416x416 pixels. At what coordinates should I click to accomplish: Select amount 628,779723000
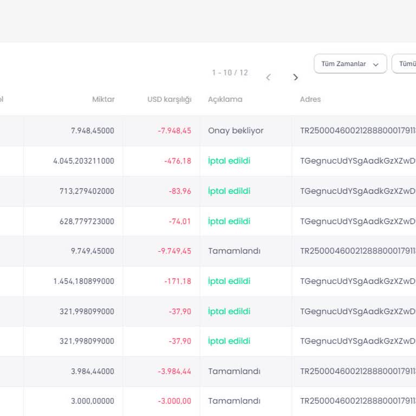click(87, 221)
